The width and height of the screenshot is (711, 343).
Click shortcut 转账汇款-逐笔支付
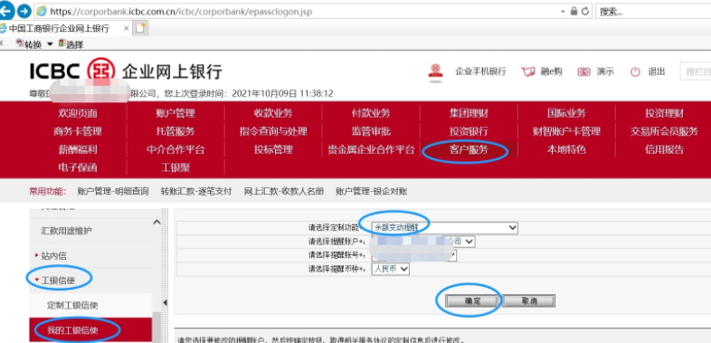[196, 192]
